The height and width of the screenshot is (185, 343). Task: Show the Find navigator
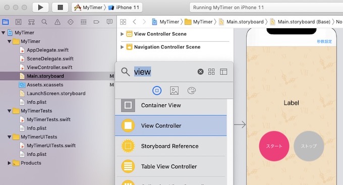pyautogui.click(x=44, y=22)
